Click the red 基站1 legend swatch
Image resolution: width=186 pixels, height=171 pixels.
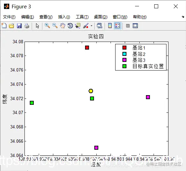124,48
